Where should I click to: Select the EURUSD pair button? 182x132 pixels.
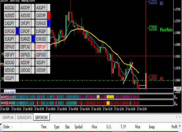pyautogui.click(x=41, y=39)
